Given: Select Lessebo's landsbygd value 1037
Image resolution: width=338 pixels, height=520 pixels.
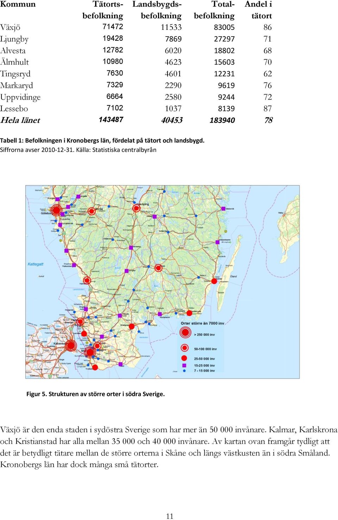Looking at the screenshot, I should point(173,109).
